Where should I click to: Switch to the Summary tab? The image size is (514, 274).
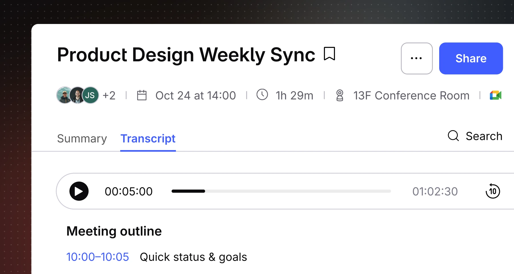(82, 139)
